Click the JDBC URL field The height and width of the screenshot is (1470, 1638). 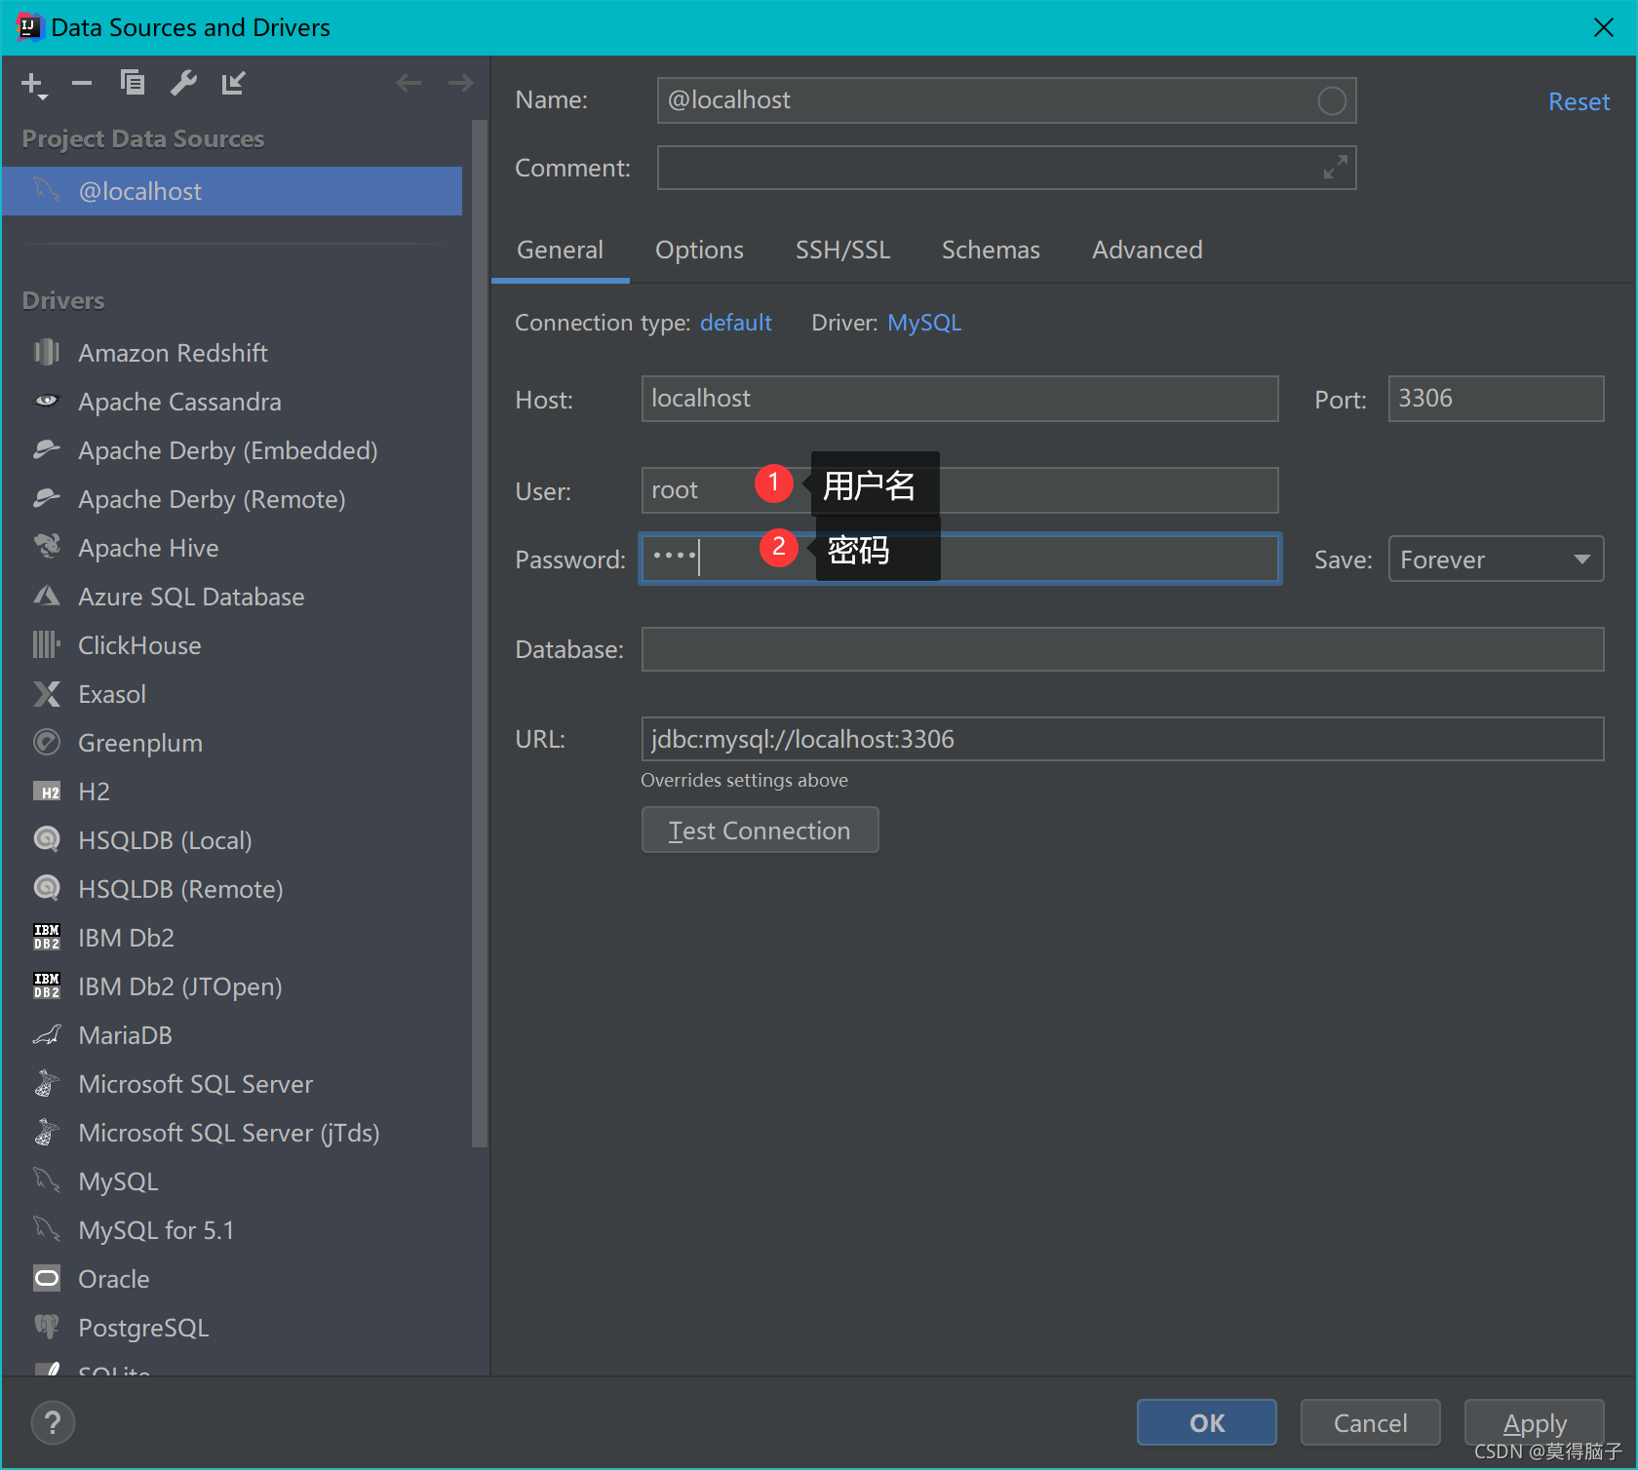[1122, 739]
